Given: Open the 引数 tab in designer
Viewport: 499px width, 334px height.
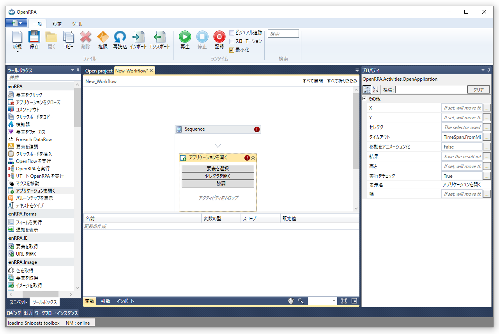Looking at the screenshot, I should click(x=106, y=301).
